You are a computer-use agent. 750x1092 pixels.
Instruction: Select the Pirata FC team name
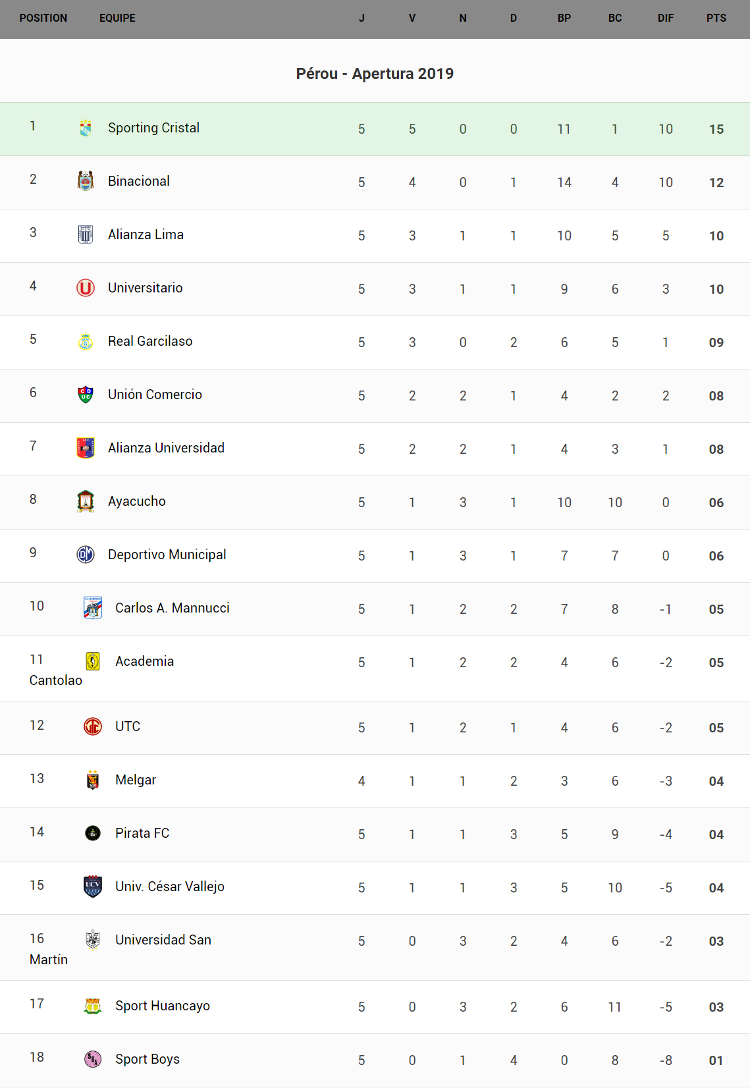(x=142, y=833)
